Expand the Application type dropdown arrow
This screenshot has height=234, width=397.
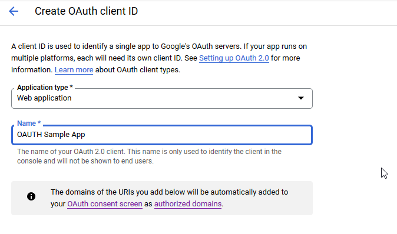coord(300,98)
